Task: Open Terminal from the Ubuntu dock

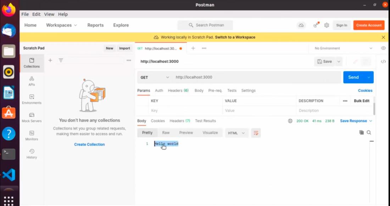Action: click(9, 154)
